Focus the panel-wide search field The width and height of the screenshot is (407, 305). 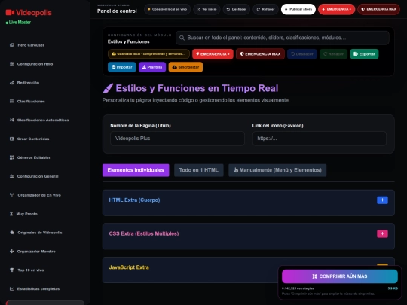pos(283,38)
